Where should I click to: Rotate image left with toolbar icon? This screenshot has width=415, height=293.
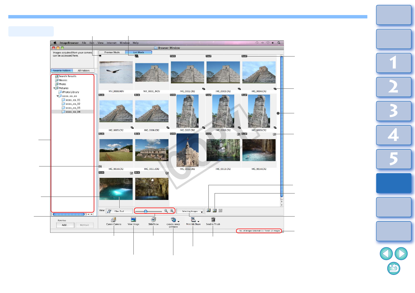click(208, 211)
